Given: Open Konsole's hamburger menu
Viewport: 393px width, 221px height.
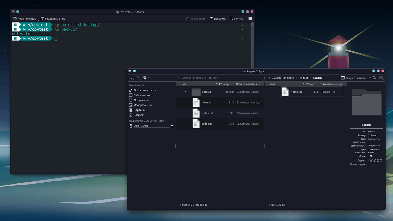Looking at the screenshot, I should click(x=250, y=19).
